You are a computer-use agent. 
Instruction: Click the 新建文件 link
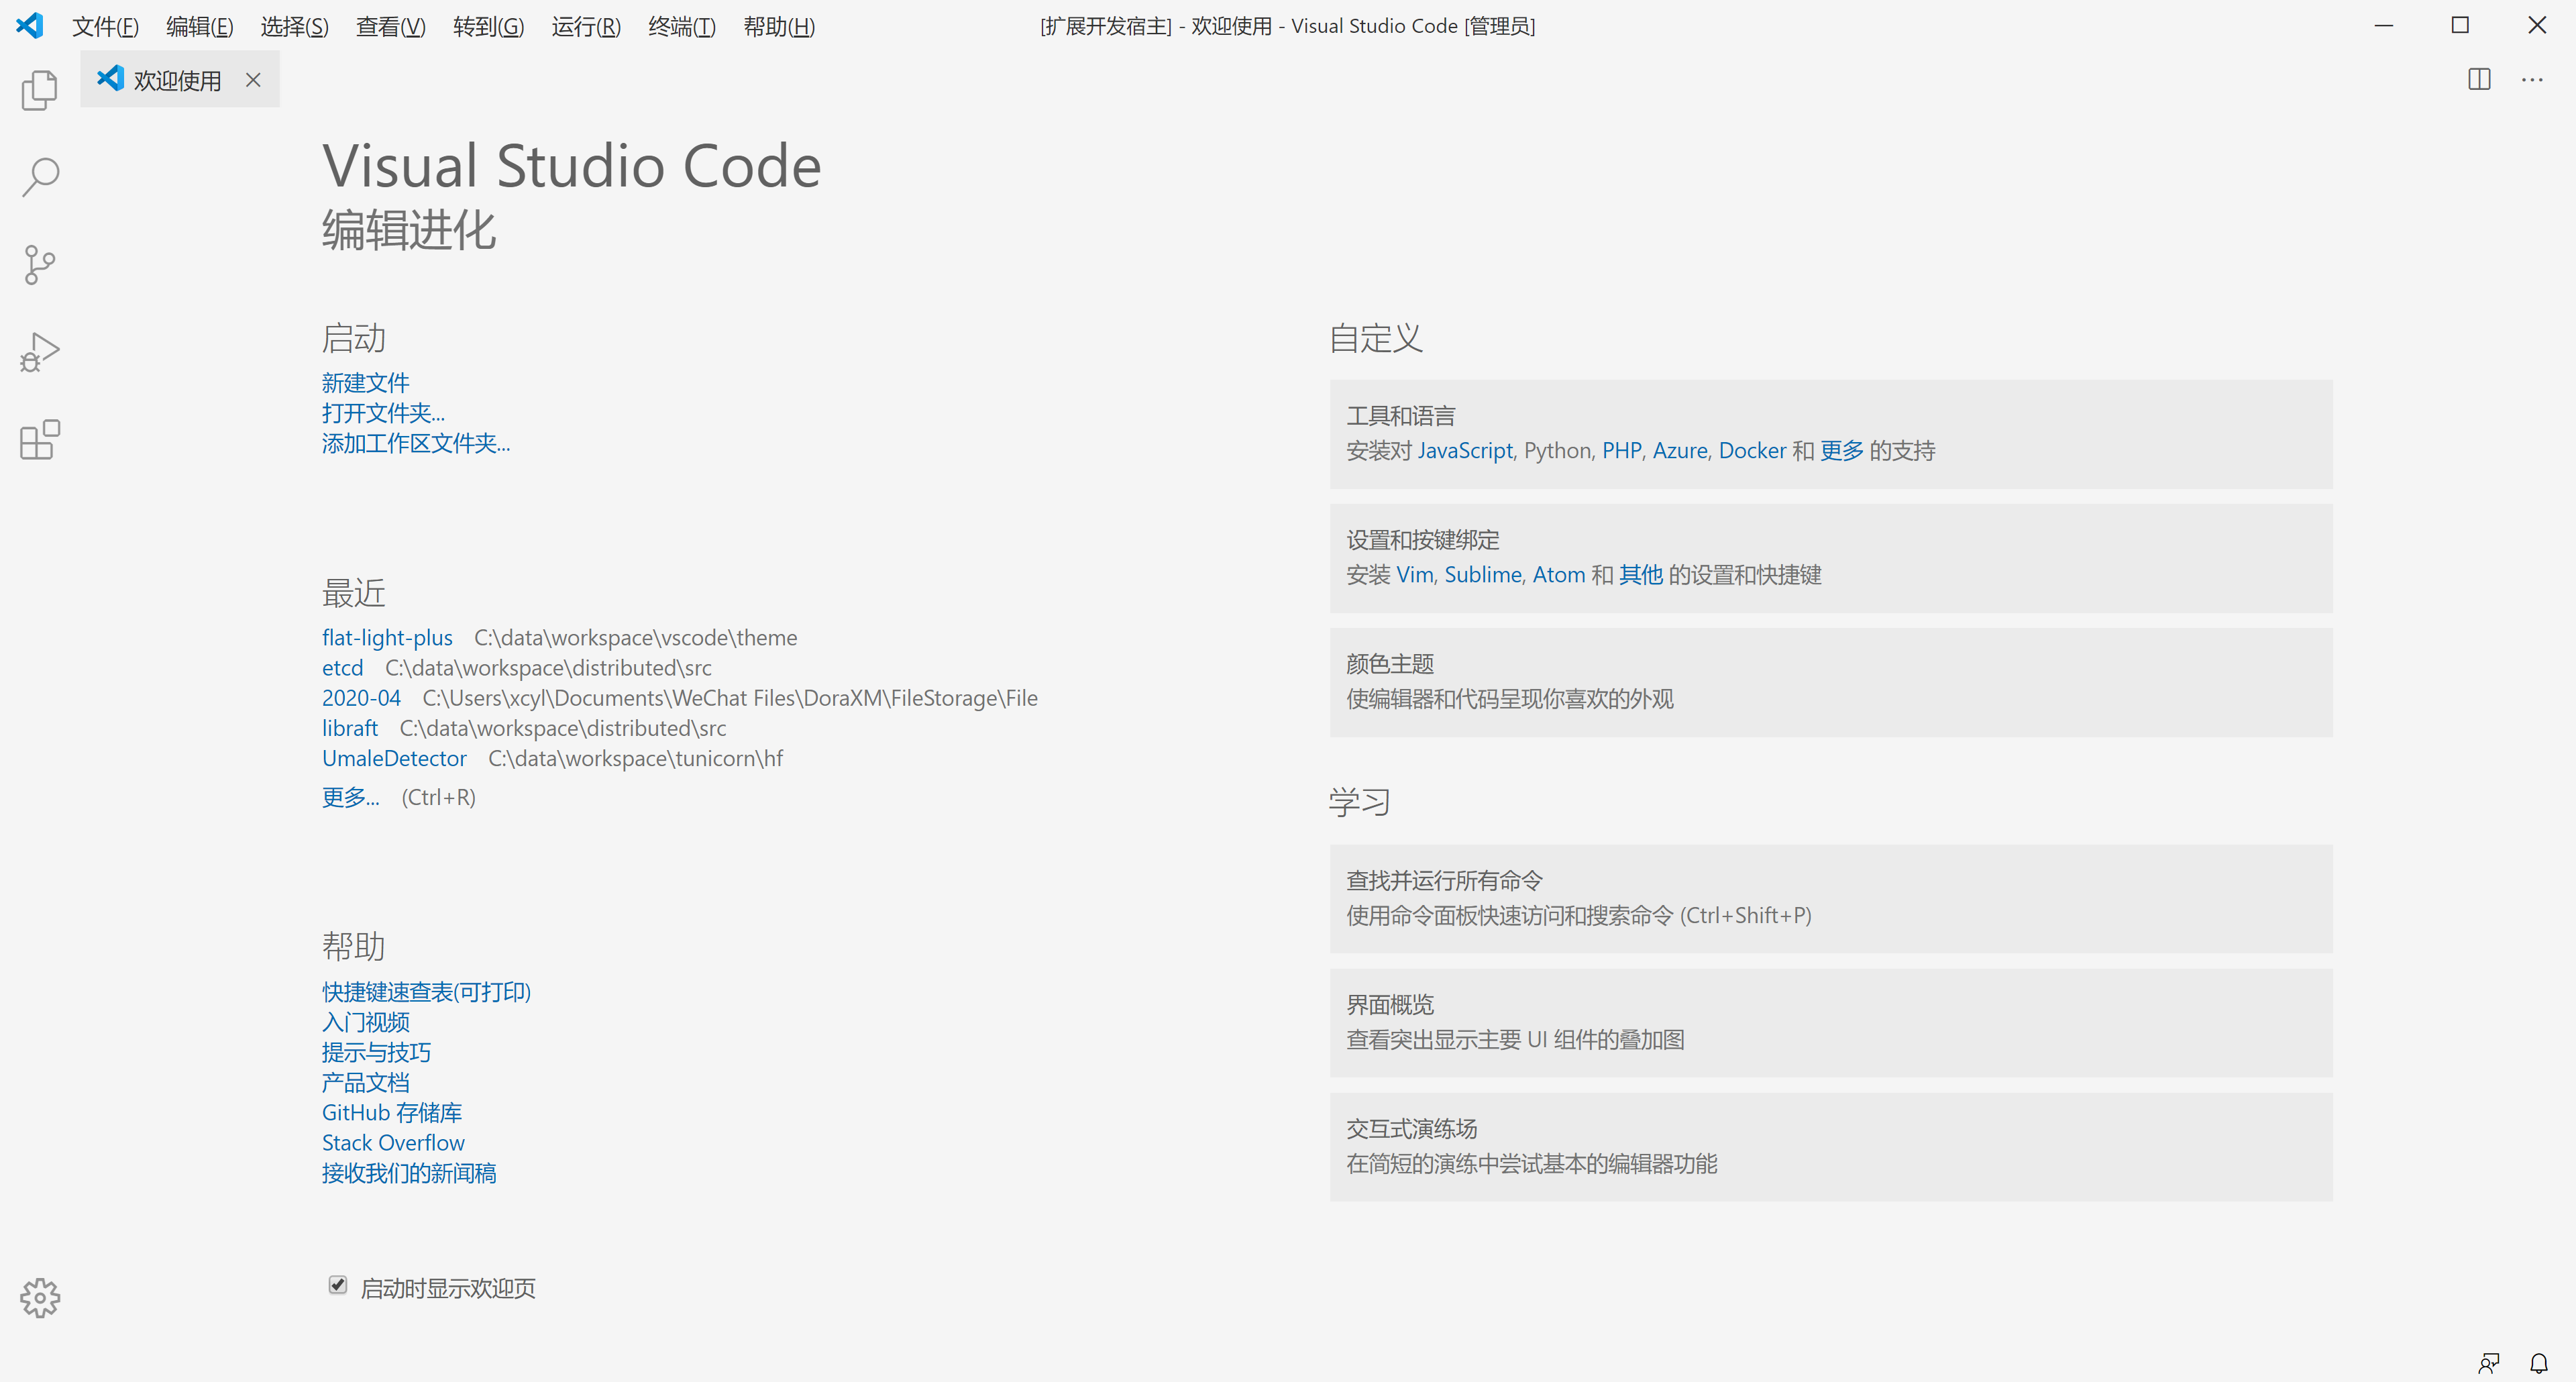click(x=365, y=382)
